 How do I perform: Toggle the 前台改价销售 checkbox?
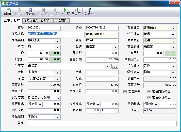click(149, 97)
